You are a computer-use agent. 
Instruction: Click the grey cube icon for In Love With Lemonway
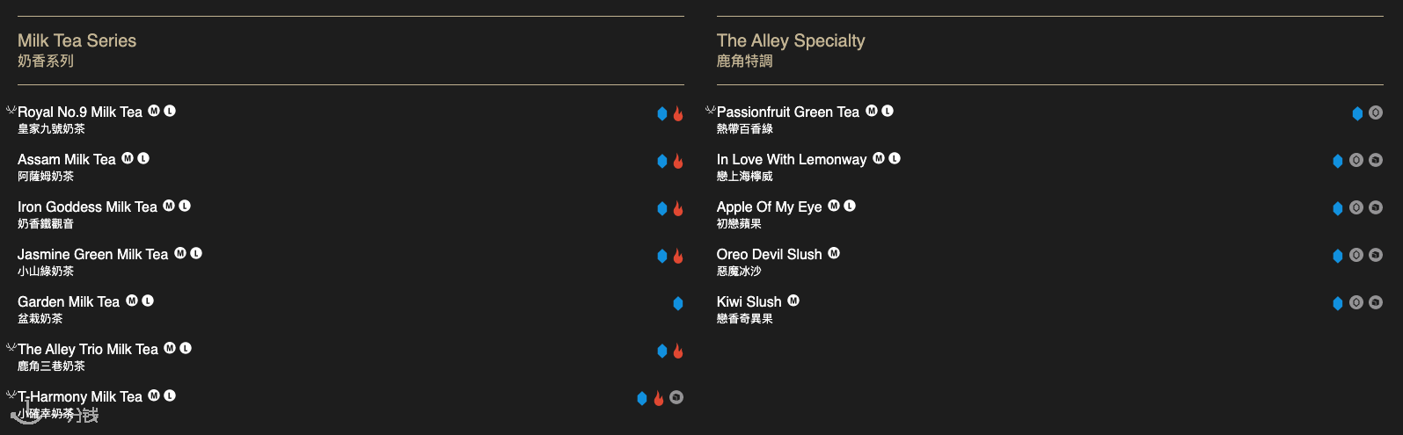[x=1376, y=160]
